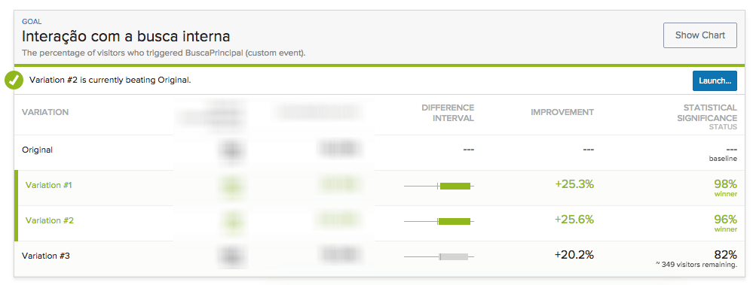This screenshot has width=753, height=285.
Task: Click the +25.3% improvement value
Action: pos(574,184)
